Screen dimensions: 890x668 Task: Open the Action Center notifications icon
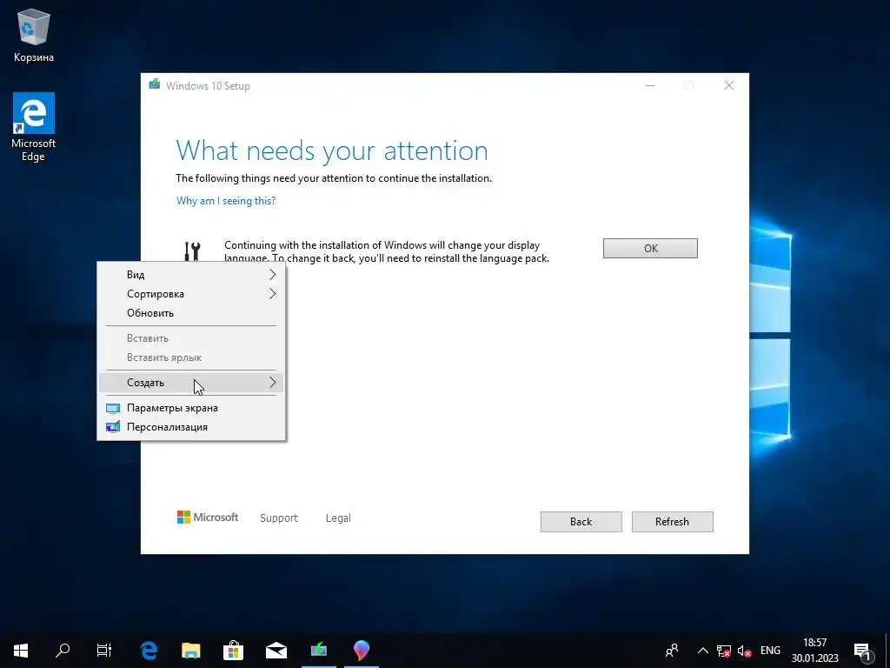(x=863, y=651)
